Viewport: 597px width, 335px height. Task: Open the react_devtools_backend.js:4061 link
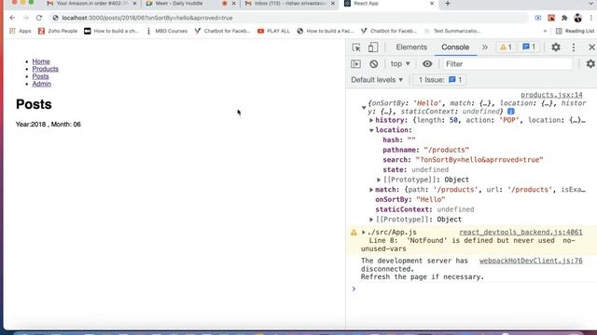(521, 232)
